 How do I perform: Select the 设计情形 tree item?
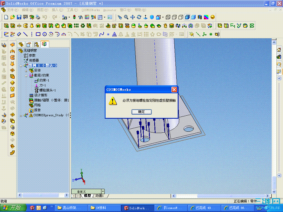[x=41, y=95]
